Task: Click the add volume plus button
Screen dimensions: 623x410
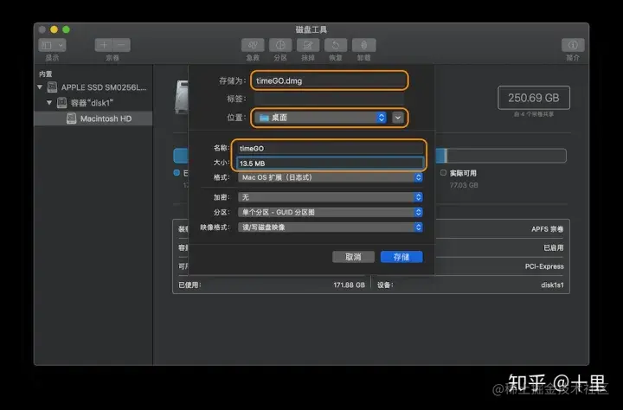Action: point(104,45)
